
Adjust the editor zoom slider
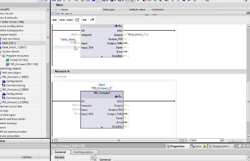click(x=233, y=140)
